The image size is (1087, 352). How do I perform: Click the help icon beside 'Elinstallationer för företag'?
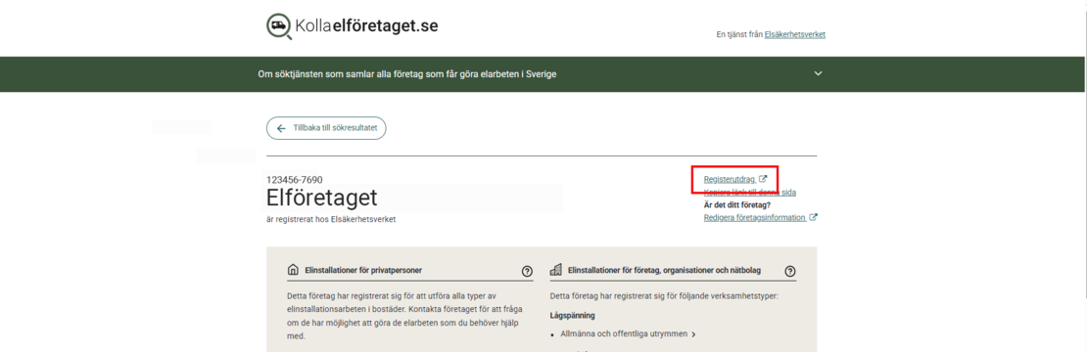tap(789, 271)
